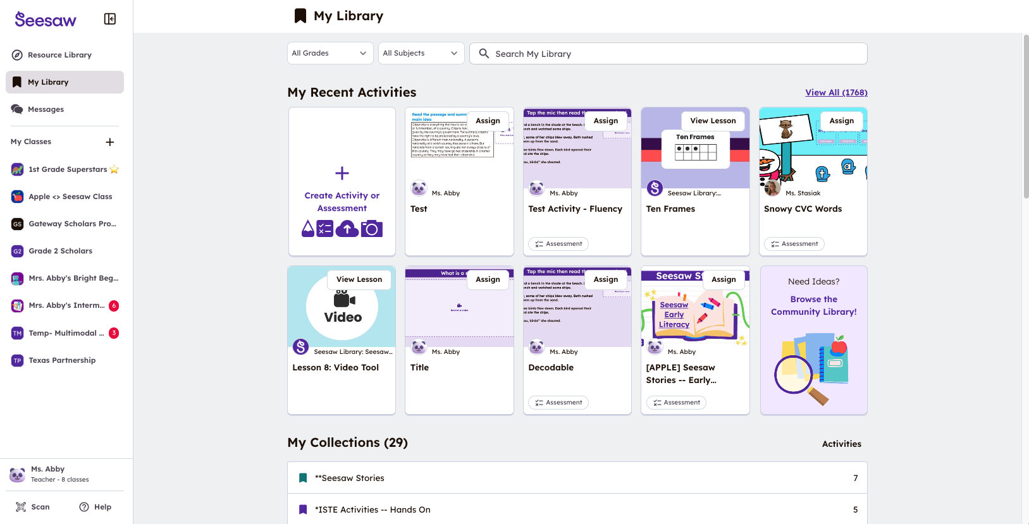This screenshot has height=524, width=1029.
Task: Assign the Test activity
Action: 488,121
